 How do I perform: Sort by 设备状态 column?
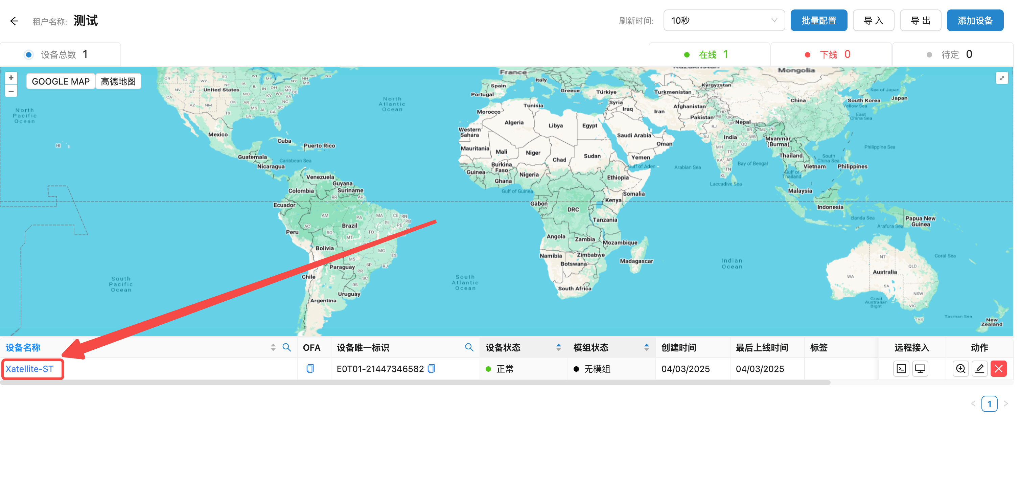[558, 348]
